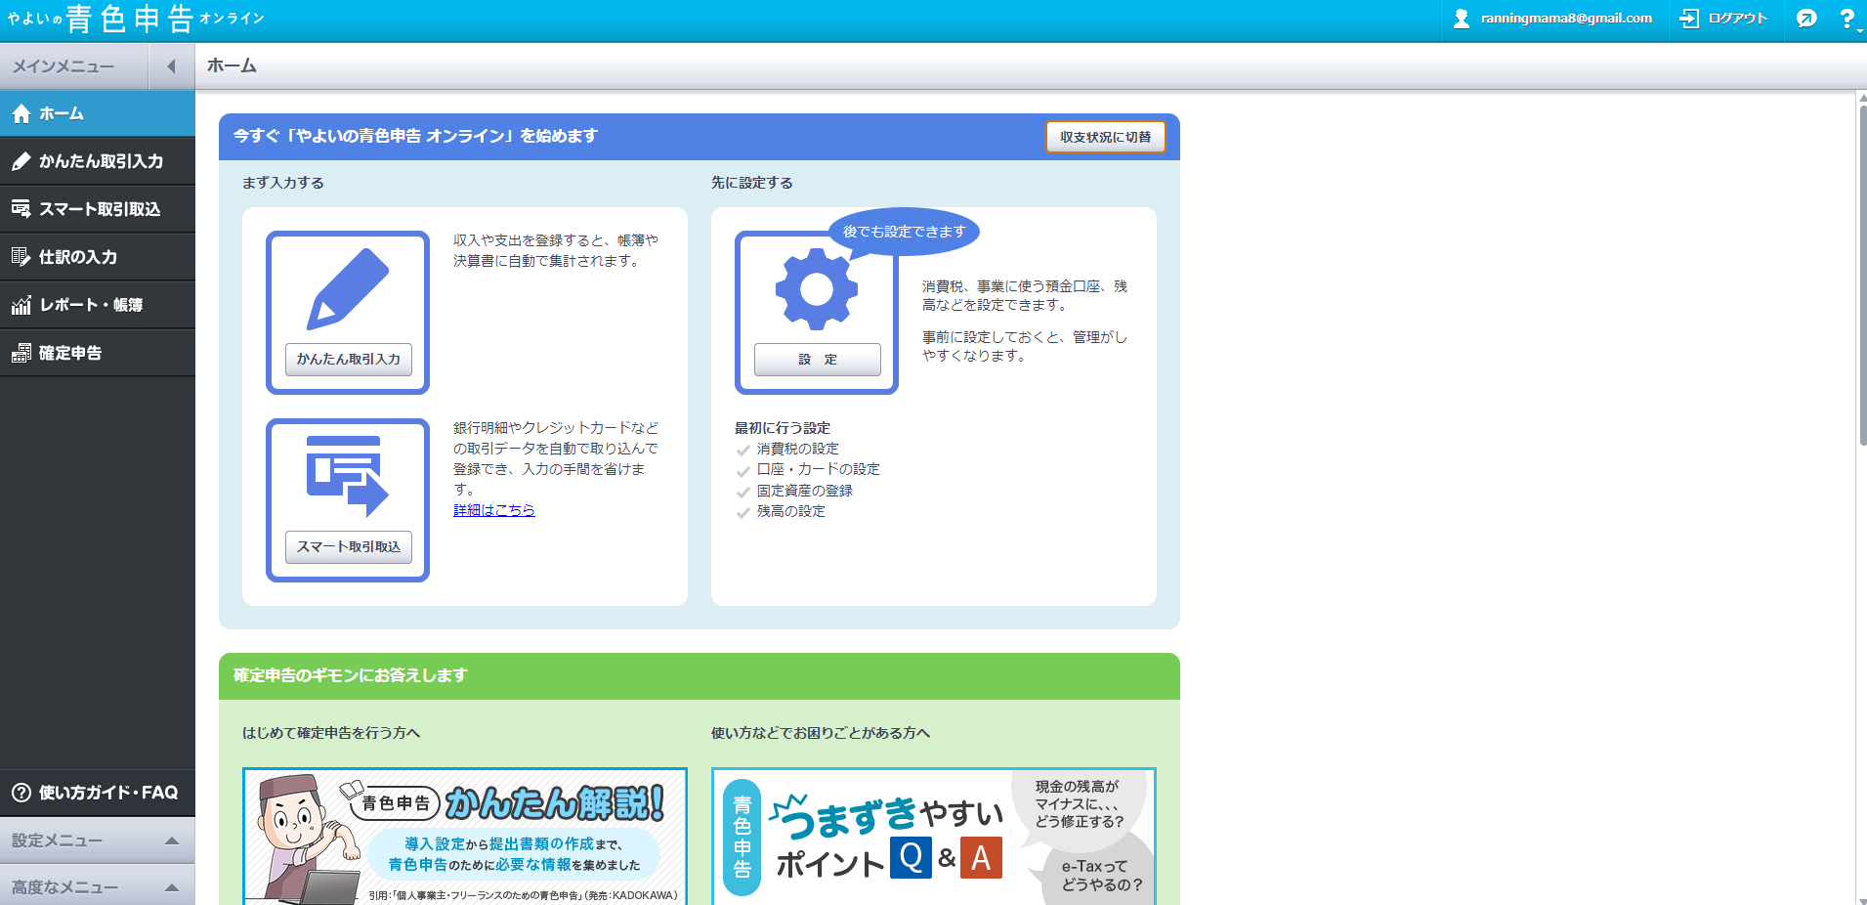Open the かんたん解説 banner thumbnail
The height and width of the screenshot is (905, 1867).
click(465, 836)
